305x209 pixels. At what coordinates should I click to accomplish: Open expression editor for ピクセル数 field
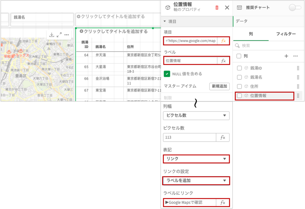tap(222, 137)
